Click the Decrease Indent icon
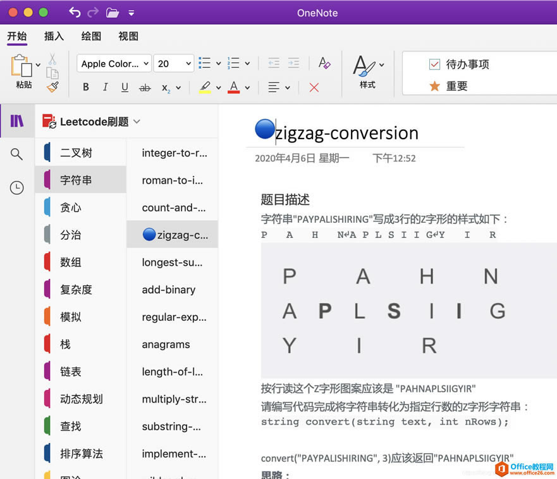This screenshot has height=479, width=557. tap(274, 63)
